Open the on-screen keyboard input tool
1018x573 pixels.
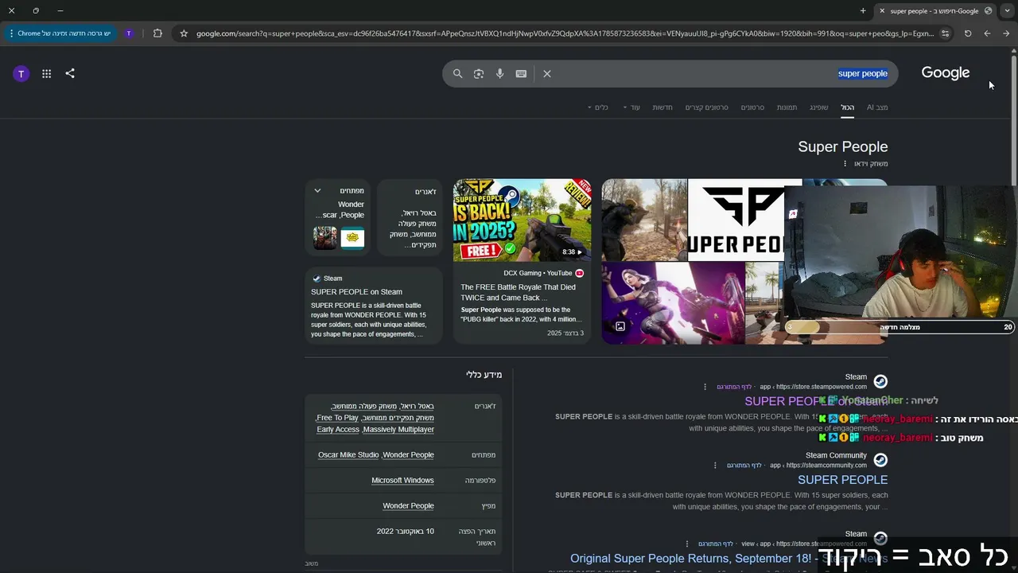[521, 73]
